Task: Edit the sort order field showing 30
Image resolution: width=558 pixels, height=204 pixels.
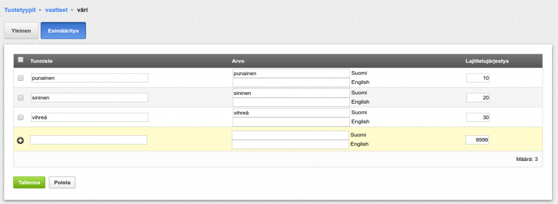Action: click(478, 117)
